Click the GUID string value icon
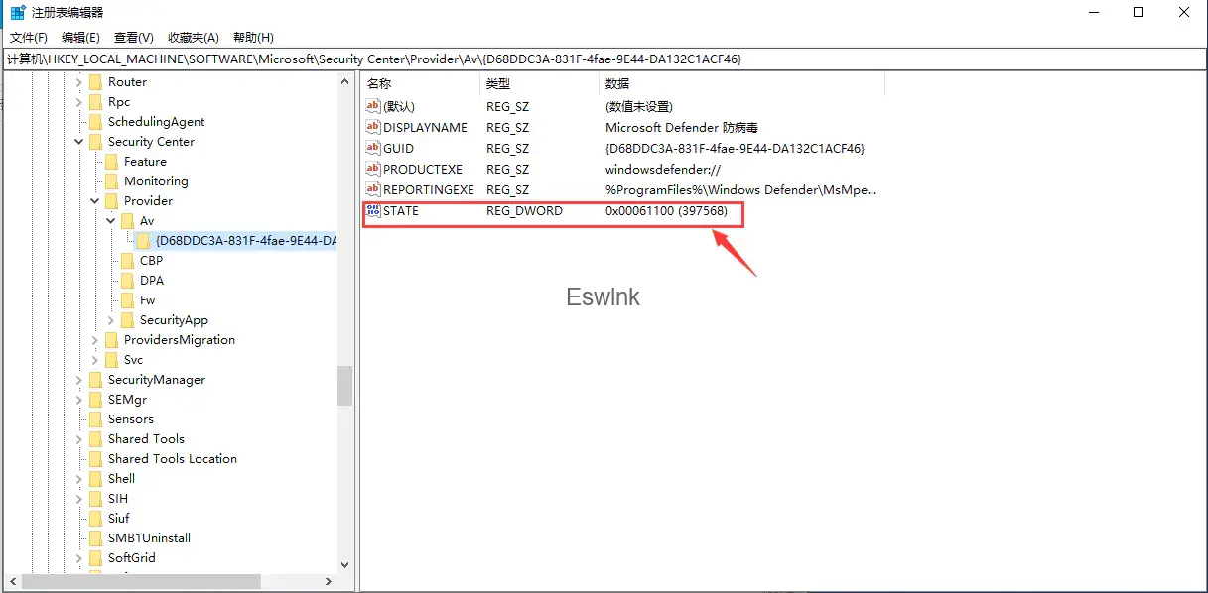This screenshot has height=593, width=1208. (373, 148)
